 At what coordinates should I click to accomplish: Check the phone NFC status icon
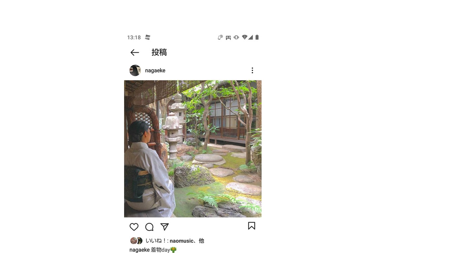click(x=220, y=37)
